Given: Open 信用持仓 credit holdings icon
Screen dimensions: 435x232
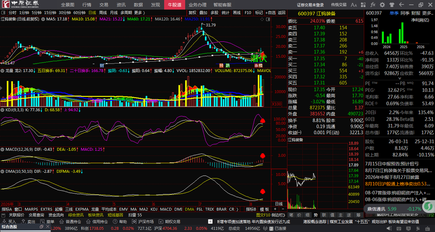Looking at the screenshot, I should point(88,222).
